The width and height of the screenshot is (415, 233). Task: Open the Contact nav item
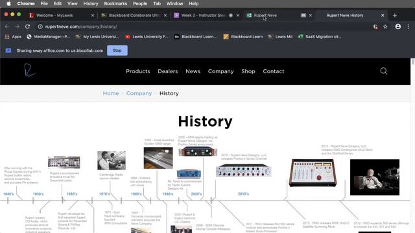(x=274, y=71)
